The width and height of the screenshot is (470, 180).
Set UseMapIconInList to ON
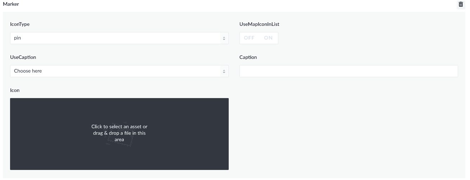[268, 38]
